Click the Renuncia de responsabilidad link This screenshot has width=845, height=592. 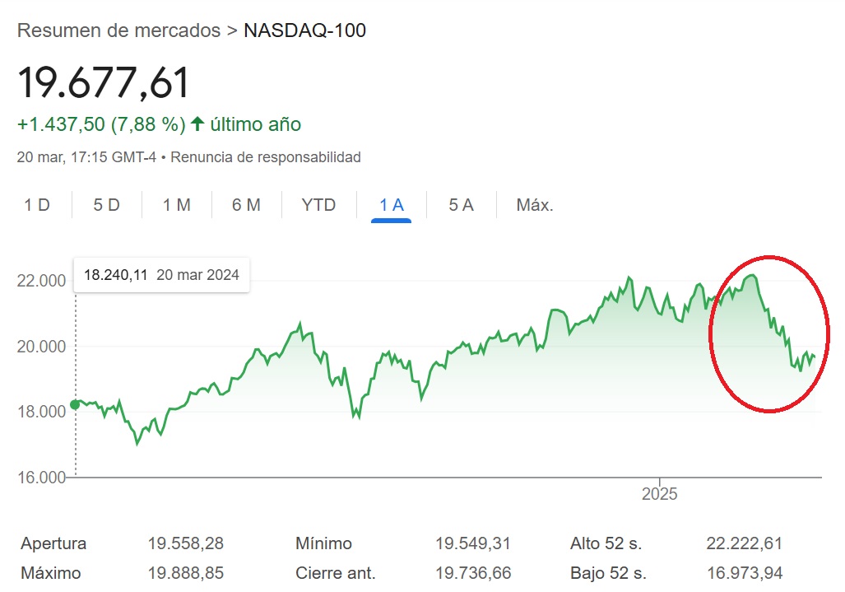click(266, 156)
